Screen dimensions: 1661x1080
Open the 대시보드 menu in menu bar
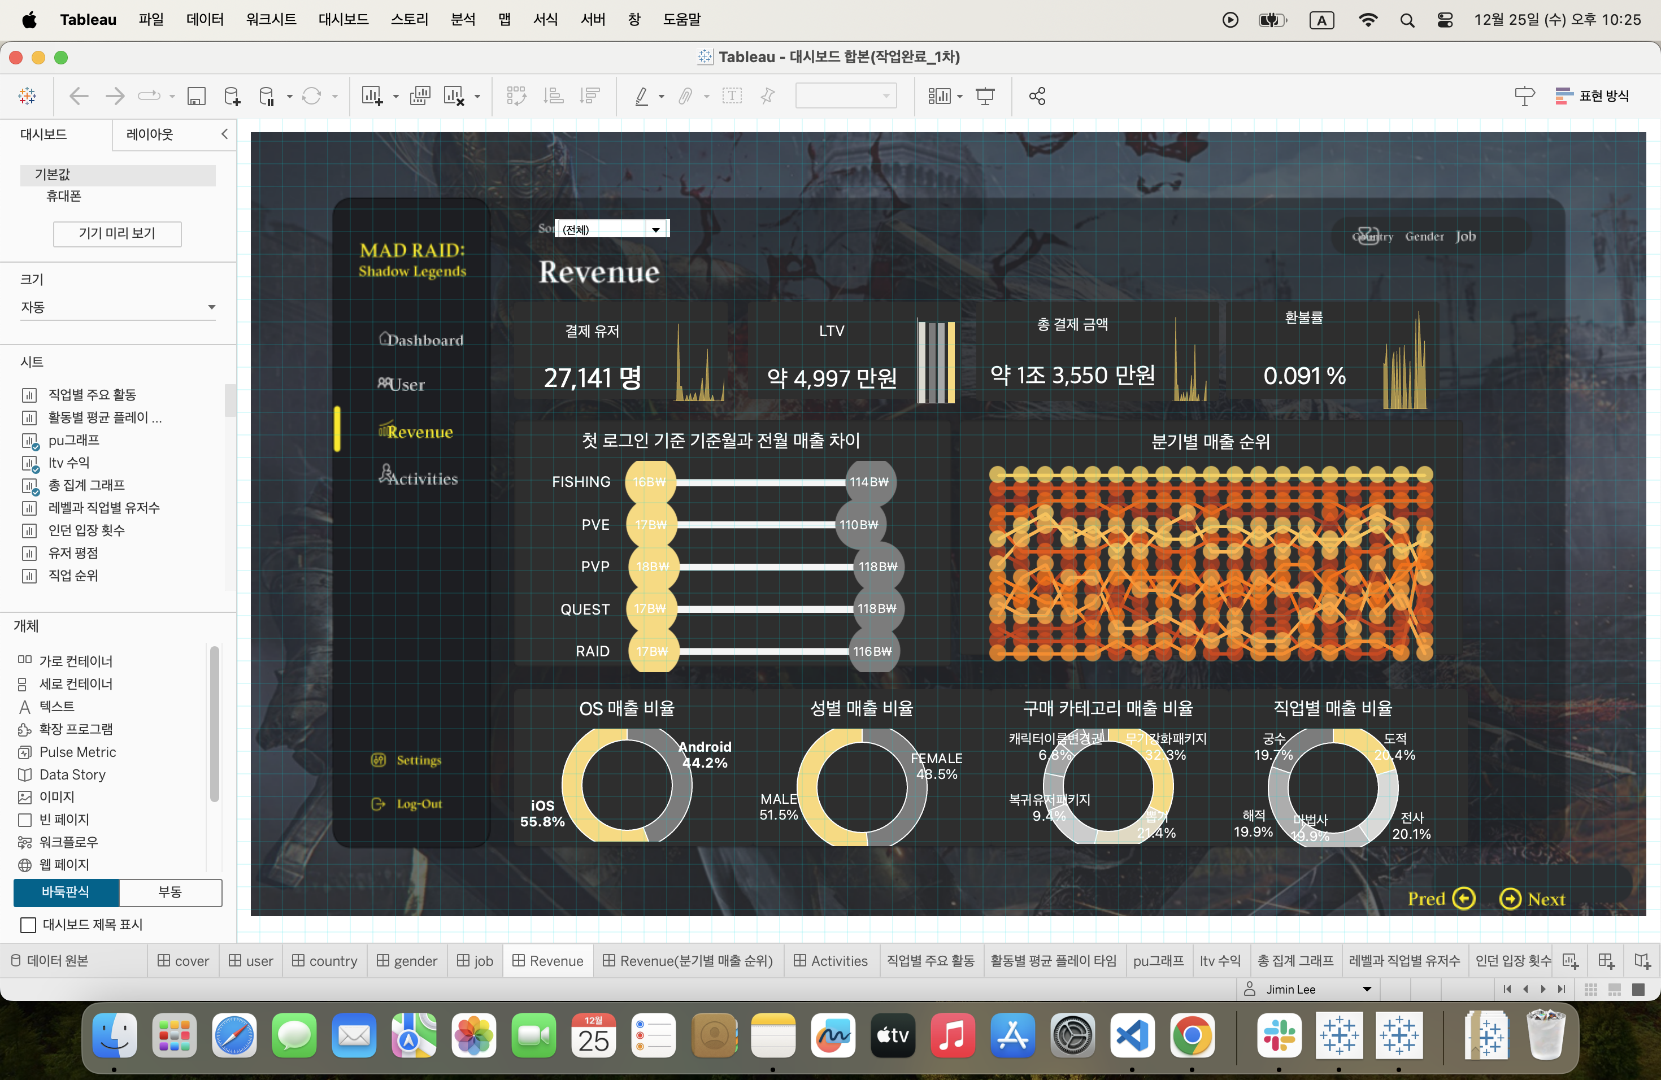tap(343, 20)
